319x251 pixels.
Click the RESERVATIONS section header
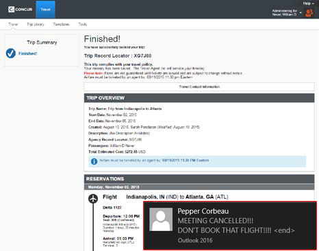click(199, 179)
